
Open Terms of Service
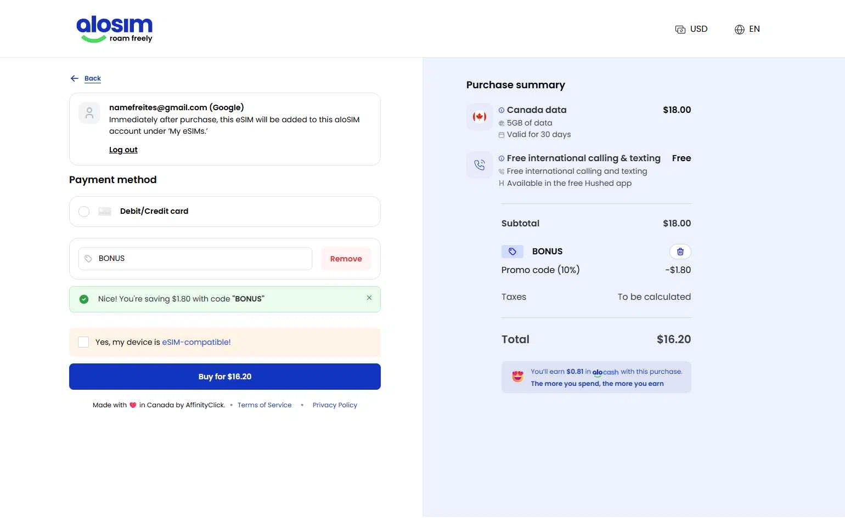[x=264, y=405]
